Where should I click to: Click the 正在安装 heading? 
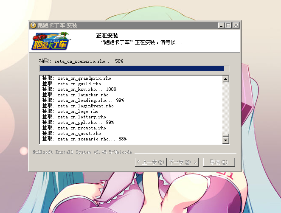[107, 36]
